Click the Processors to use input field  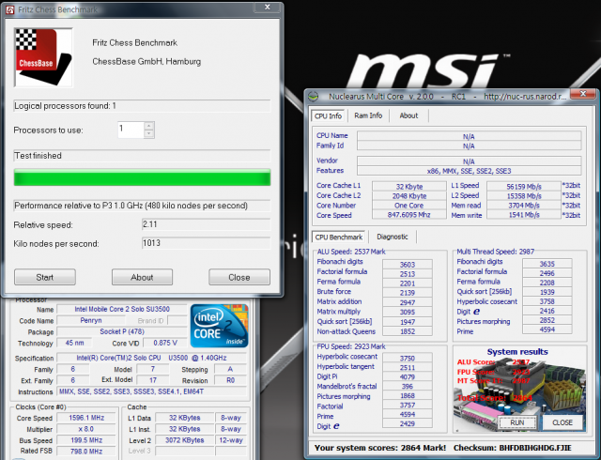tap(131, 130)
